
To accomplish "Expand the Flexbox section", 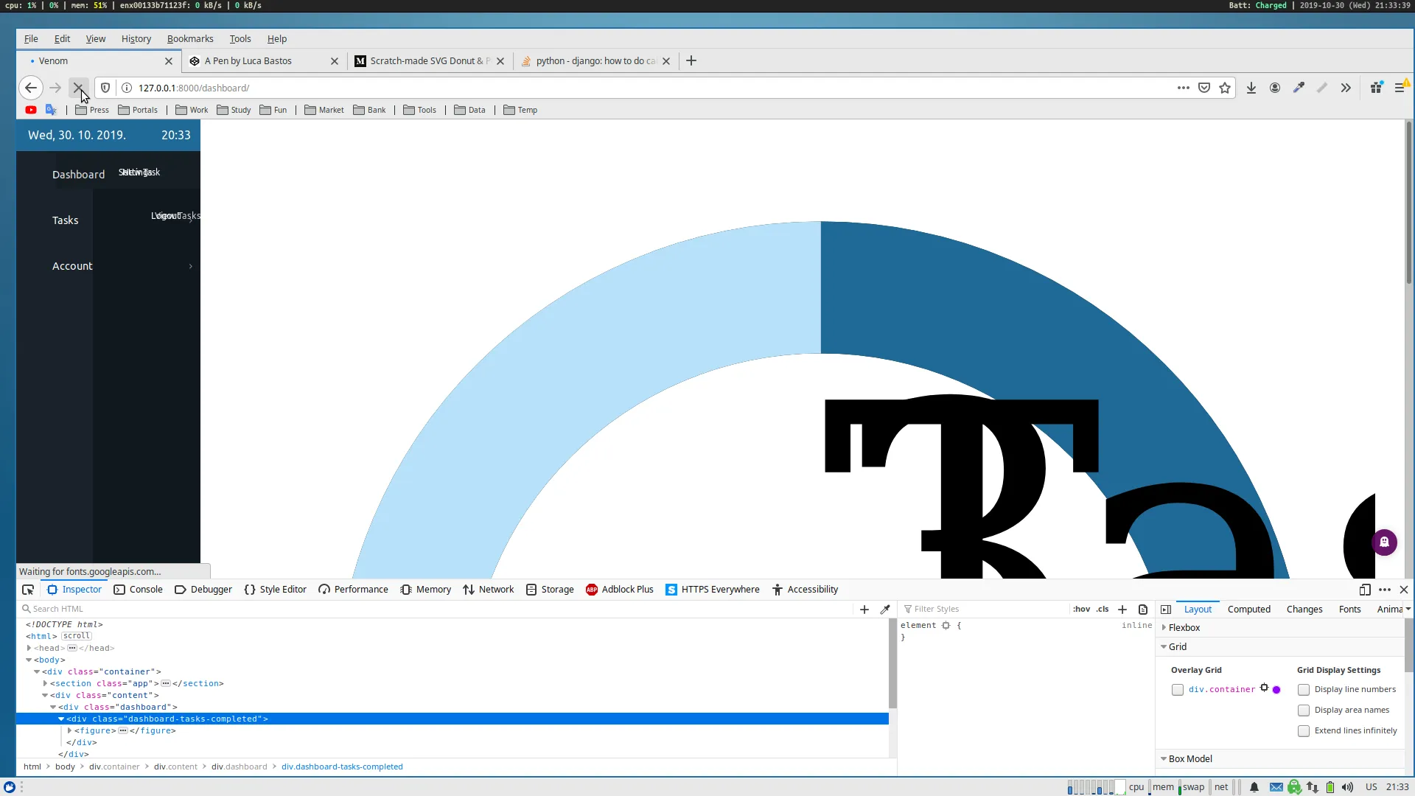I will click(1164, 628).
